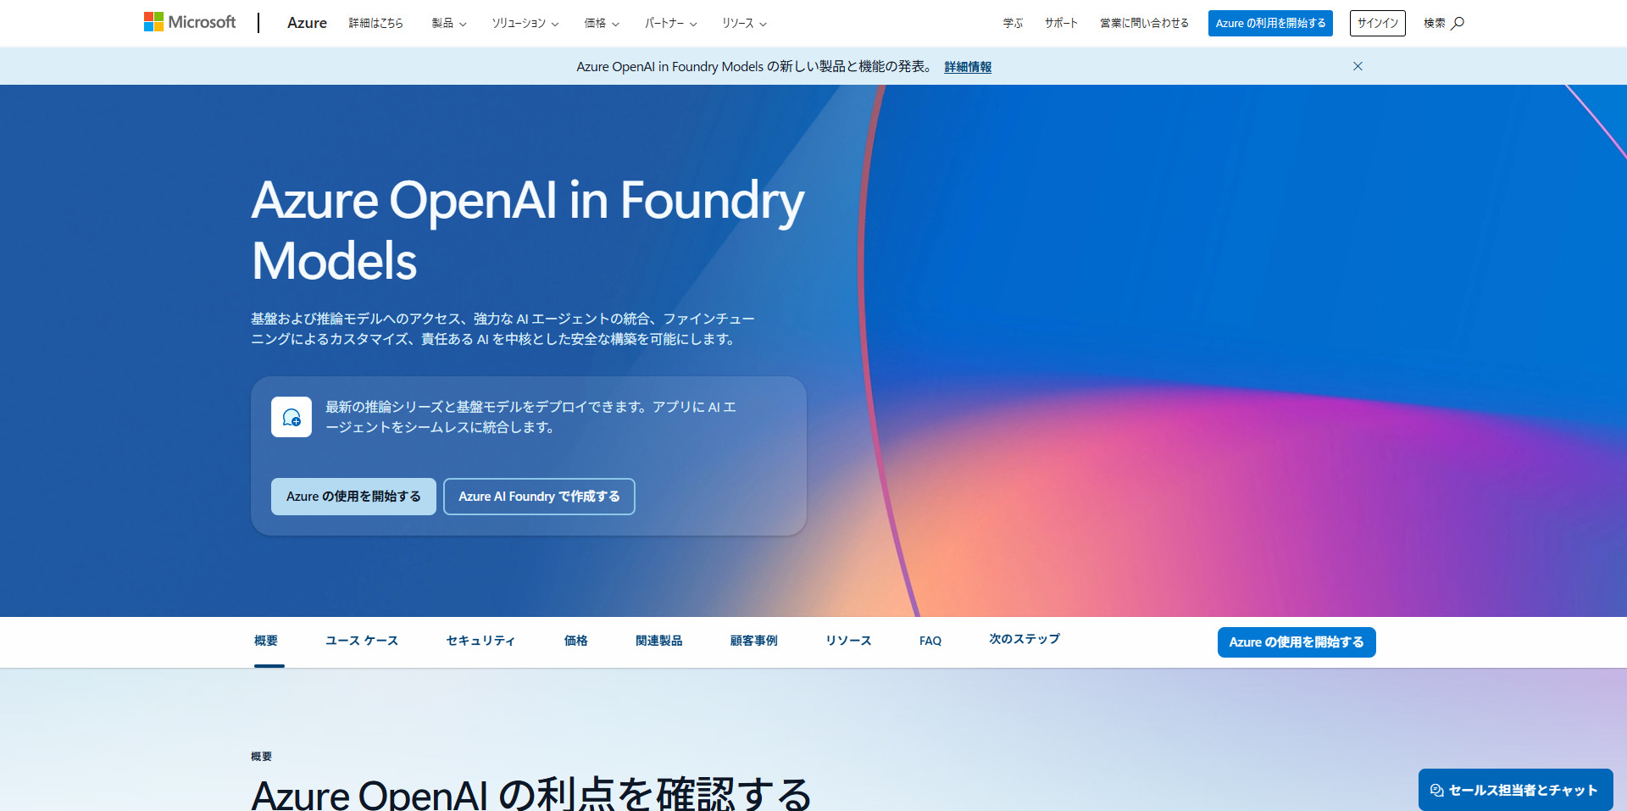Image resolution: width=1627 pixels, height=811 pixels.
Task: Click the Azure brand link in the header
Action: [306, 23]
